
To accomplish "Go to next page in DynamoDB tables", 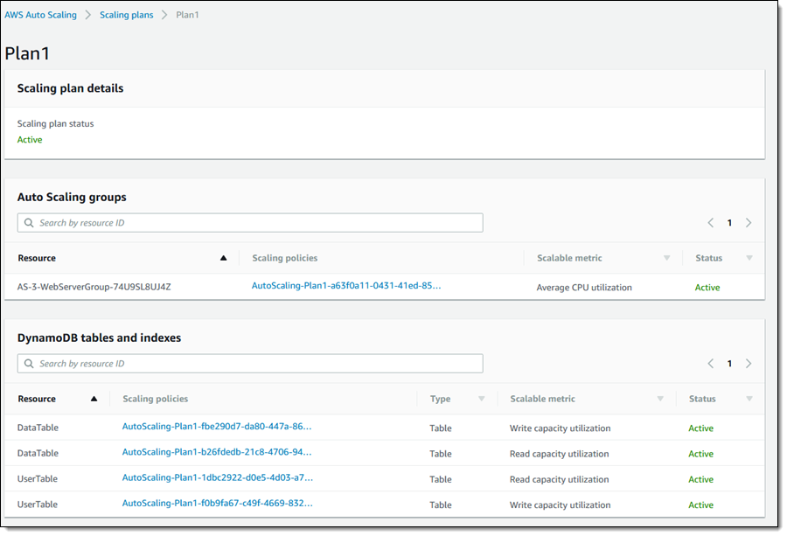I will (x=749, y=364).
